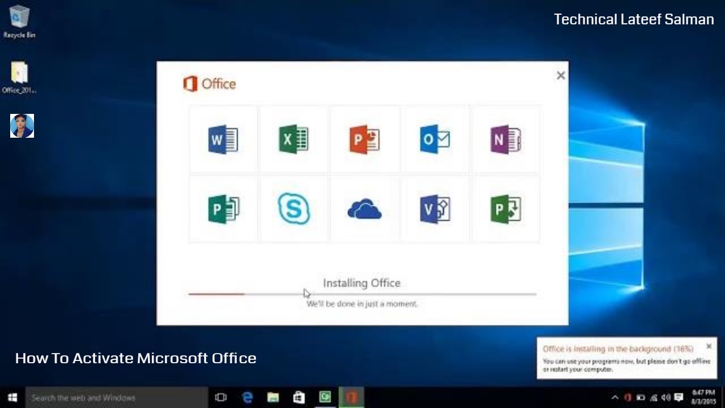Screen dimensions: 725x408
Task: Click the OneDrive cloud icon tile
Action: [x=364, y=209]
